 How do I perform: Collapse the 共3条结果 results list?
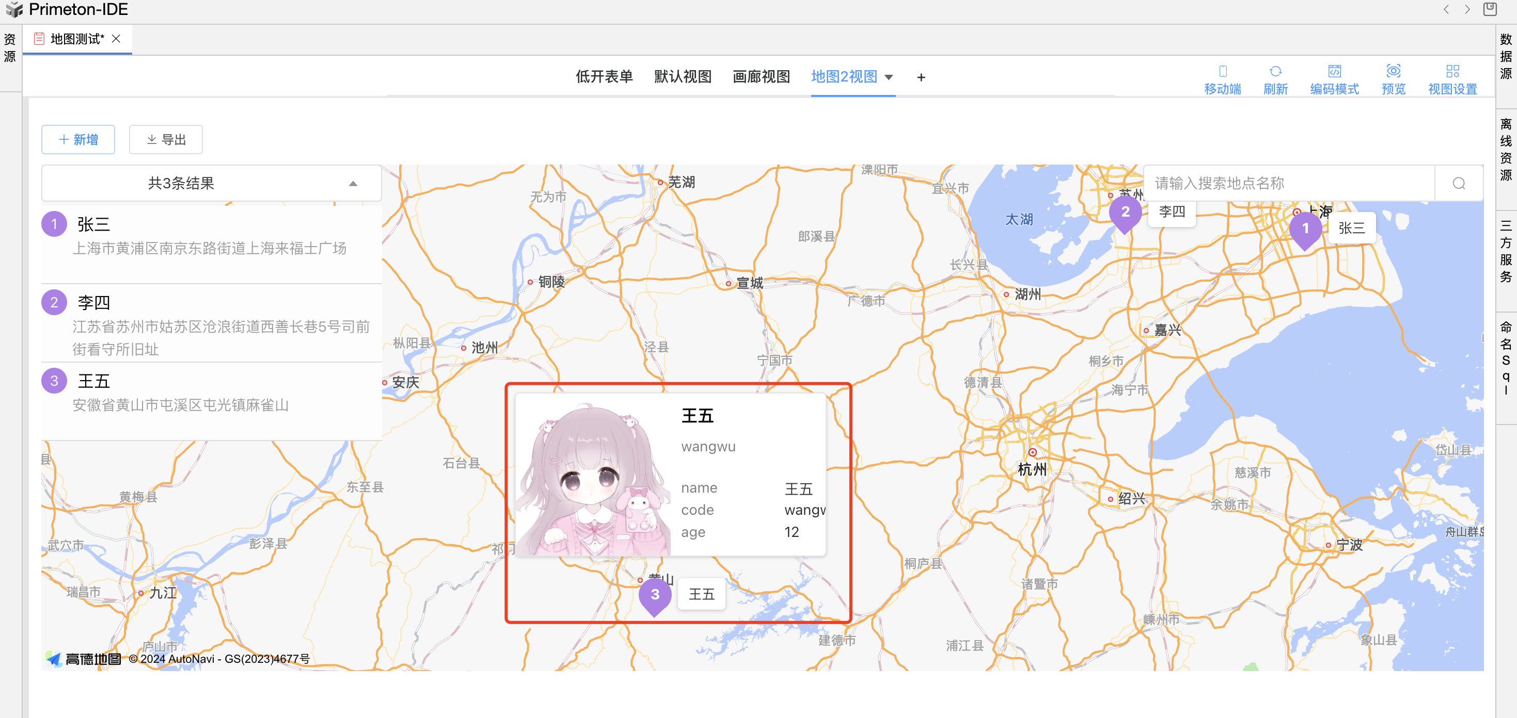[353, 184]
